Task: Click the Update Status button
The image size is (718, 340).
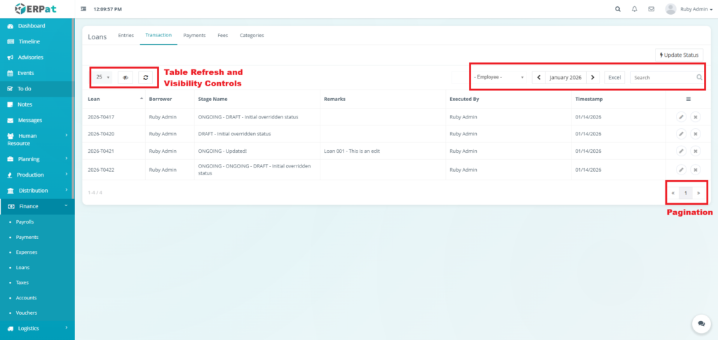Action: click(679, 55)
